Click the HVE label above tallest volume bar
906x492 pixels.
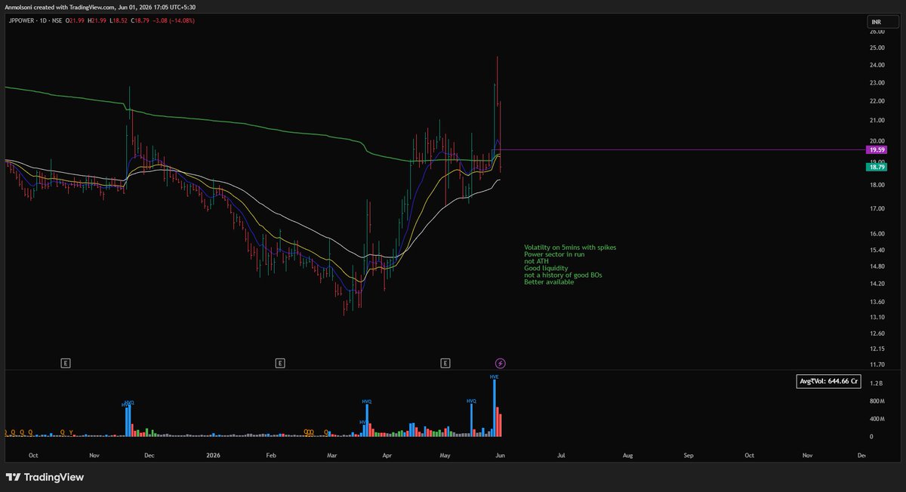[494, 376]
